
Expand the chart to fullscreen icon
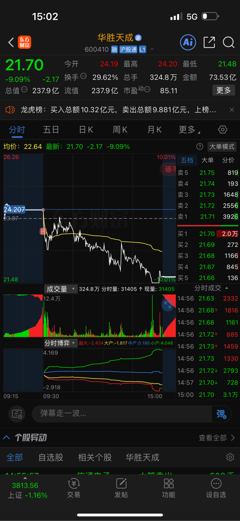tap(168, 305)
